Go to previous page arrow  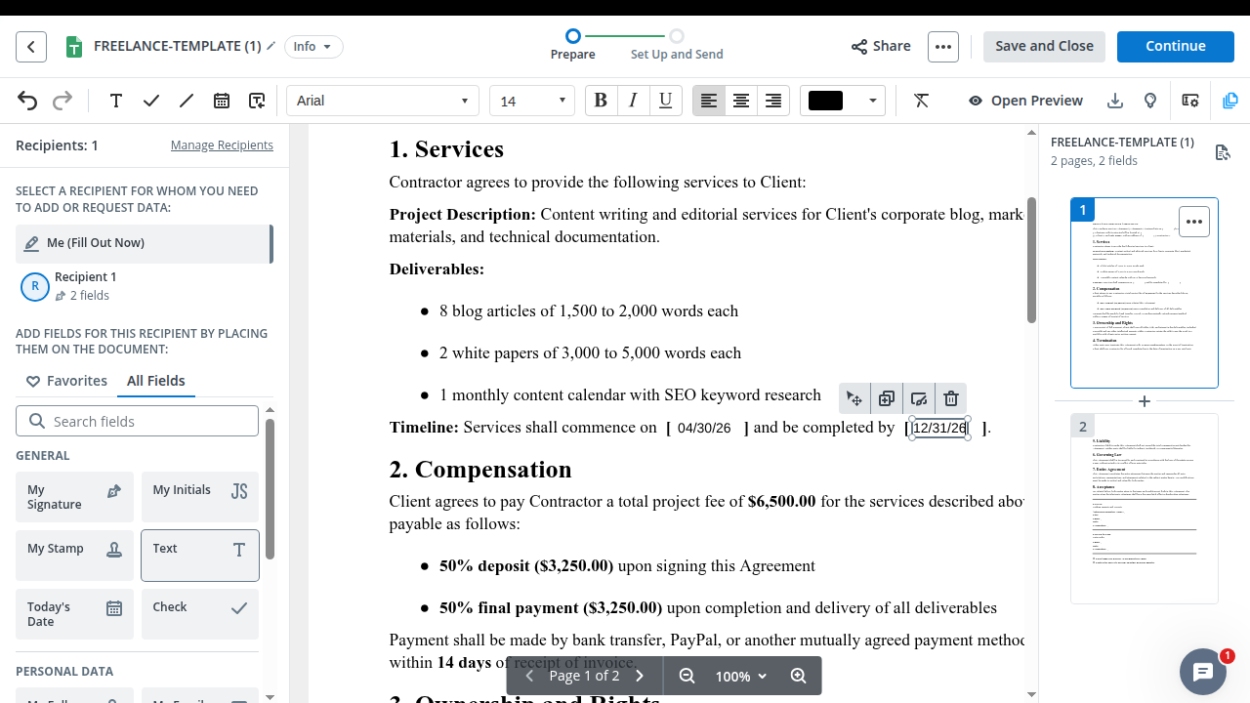tap(529, 676)
